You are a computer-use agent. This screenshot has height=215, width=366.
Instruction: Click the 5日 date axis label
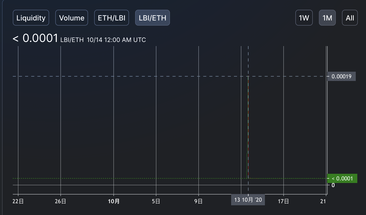click(156, 201)
